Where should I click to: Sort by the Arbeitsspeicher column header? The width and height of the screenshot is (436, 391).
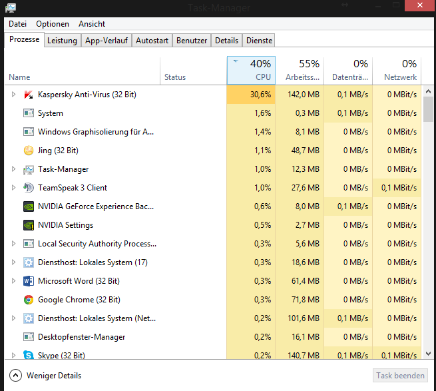click(300, 71)
